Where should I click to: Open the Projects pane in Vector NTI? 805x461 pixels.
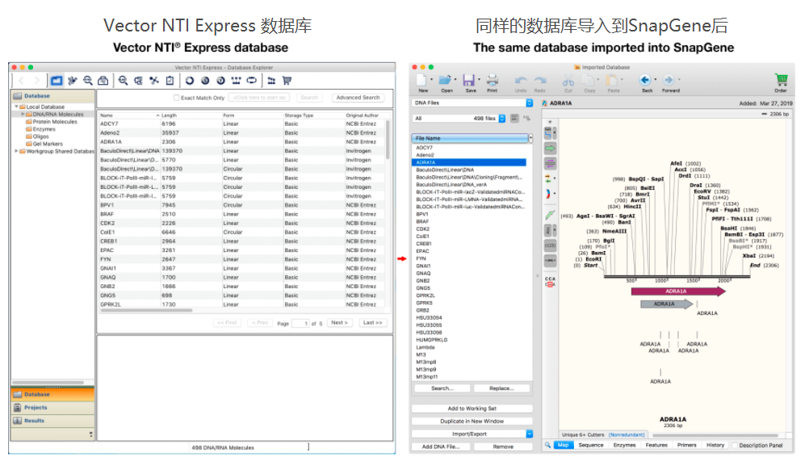[52, 408]
